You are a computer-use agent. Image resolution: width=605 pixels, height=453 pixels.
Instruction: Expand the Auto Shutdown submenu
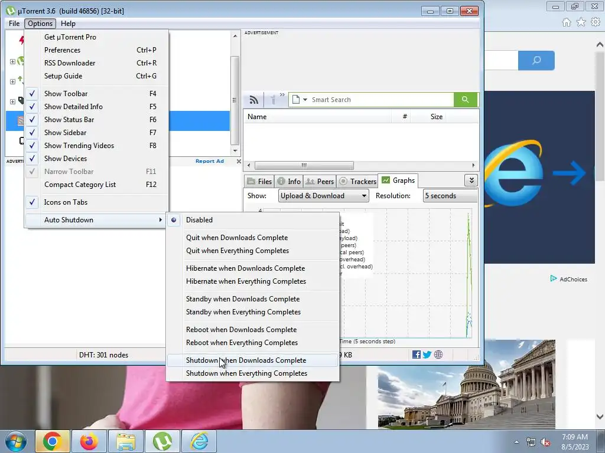coord(97,220)
